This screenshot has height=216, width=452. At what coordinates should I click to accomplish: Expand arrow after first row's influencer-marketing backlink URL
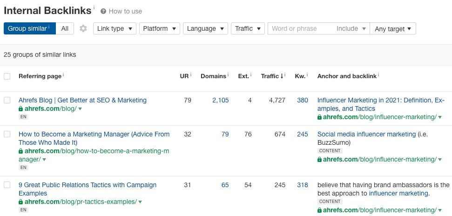point(440,117)
